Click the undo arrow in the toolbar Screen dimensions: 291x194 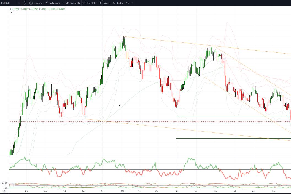(128, 3)
